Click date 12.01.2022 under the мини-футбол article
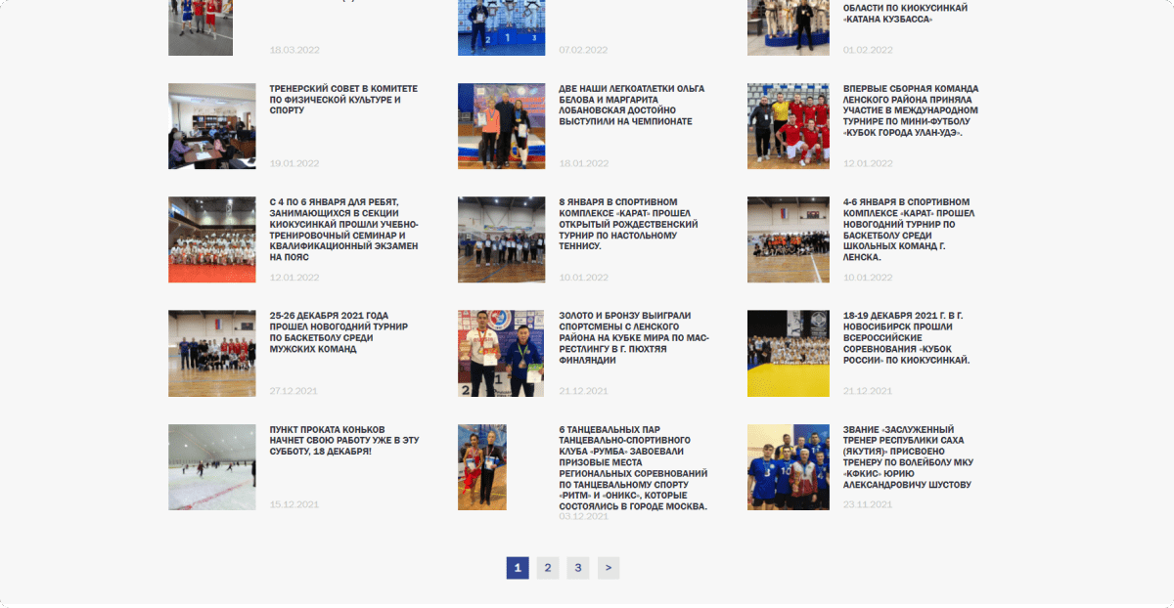1174x608 pixels. 868,163
